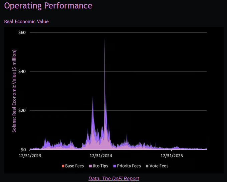Click the 'Real Economic Value' subtitle
Screen dimensions: 227x182
click(x=26, y=21)
